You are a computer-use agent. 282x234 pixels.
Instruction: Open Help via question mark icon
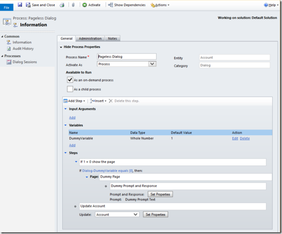(x=267, y=5)
